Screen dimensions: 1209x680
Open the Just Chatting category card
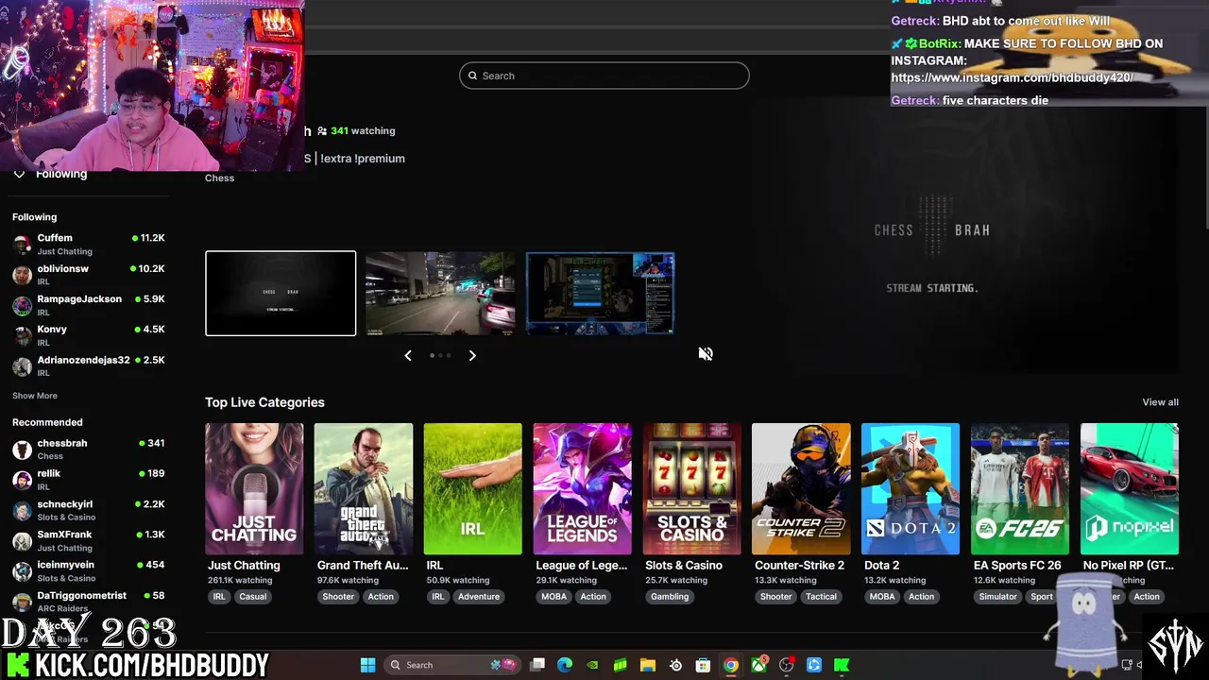254,488
